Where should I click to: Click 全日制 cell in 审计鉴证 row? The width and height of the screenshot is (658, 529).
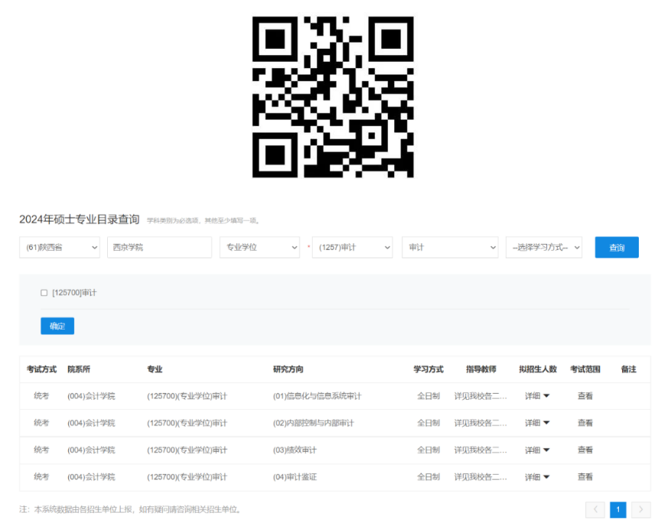point(428,477)
